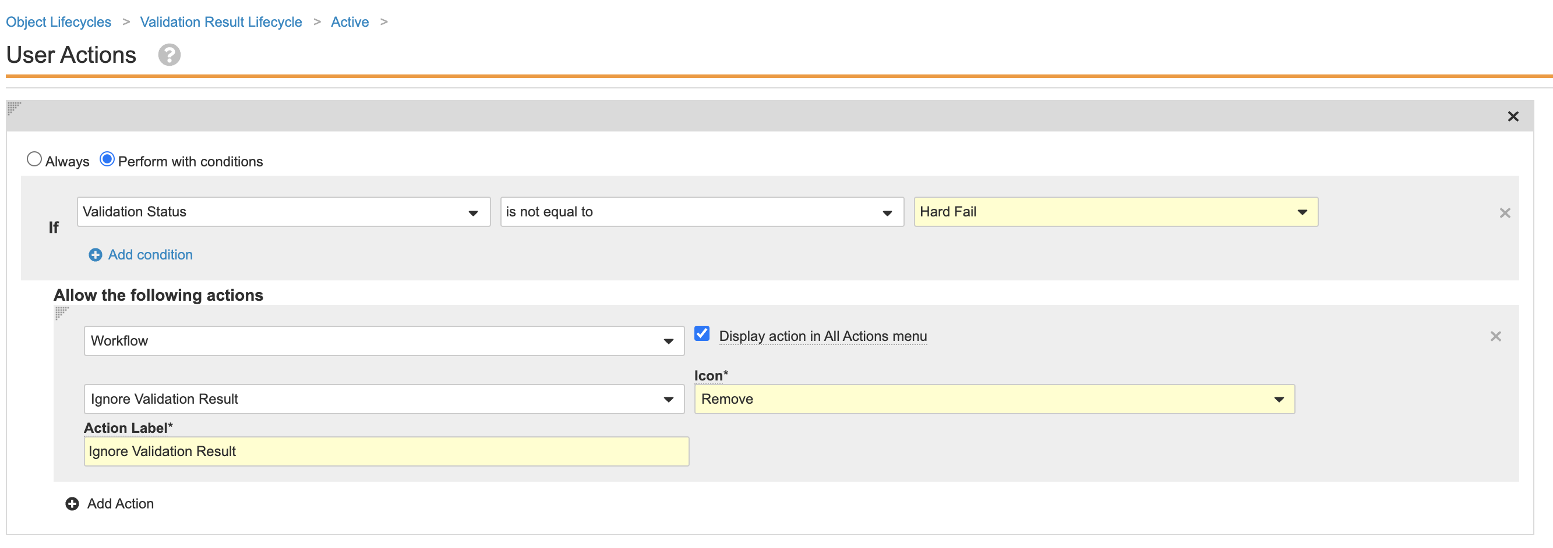
Task: Go to Active state breadcrumb
Action: point(350,22)
